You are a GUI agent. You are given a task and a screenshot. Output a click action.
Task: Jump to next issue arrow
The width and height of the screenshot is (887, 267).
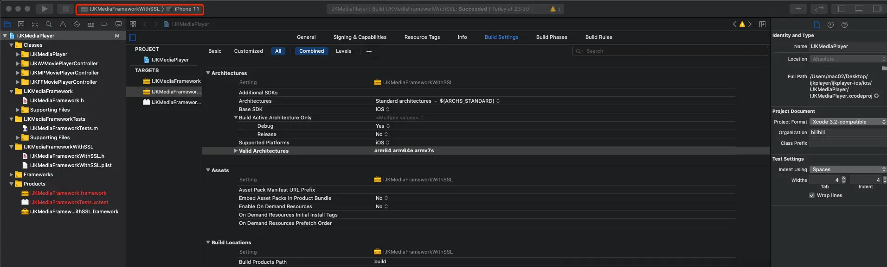750,24
